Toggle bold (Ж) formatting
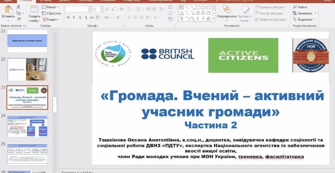335x173 pixels. (68, 17)
